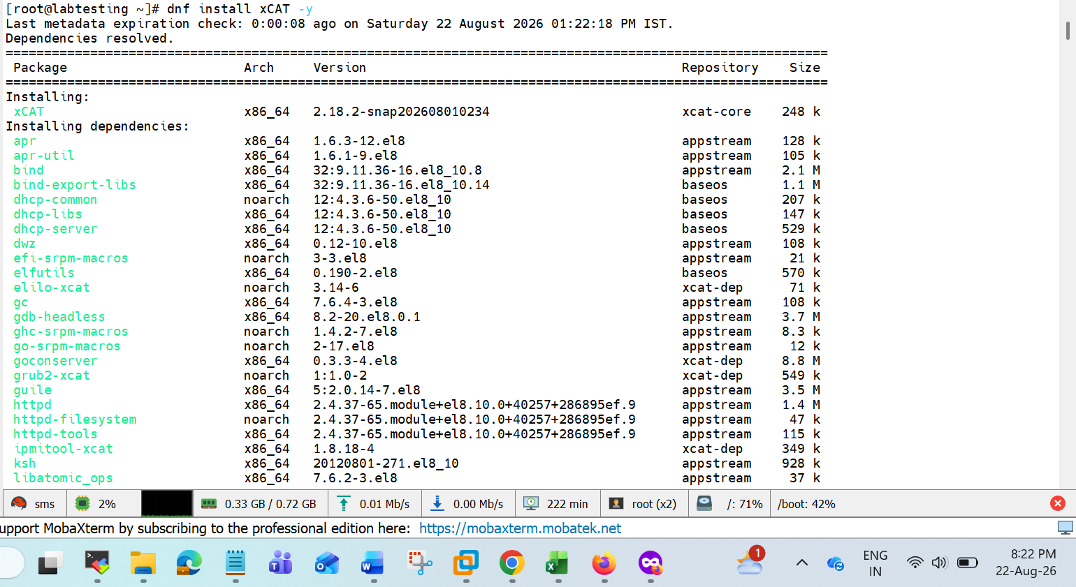The height and width of the screenshot is (587, 1076).
Task: Click the 'dhcp-server' package name
Action: pos(55,229)
